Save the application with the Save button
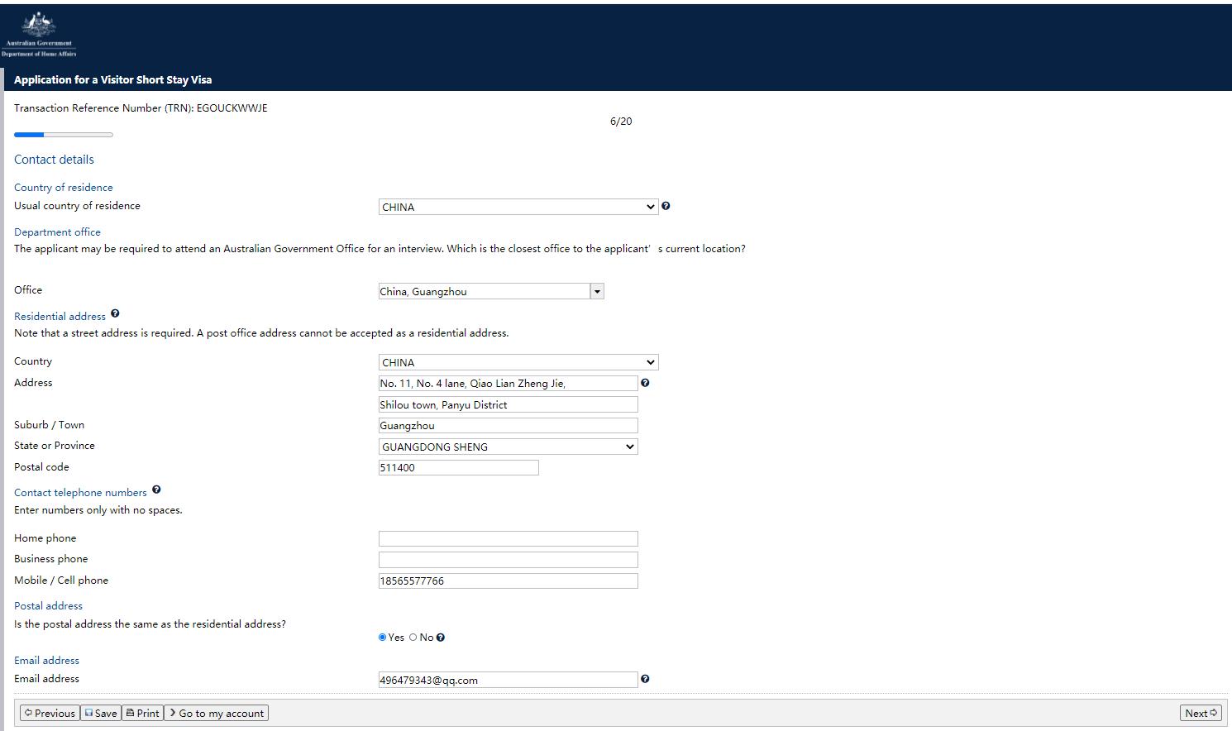The height and width of the screenshot is (731, 1232). pos(101,713)
